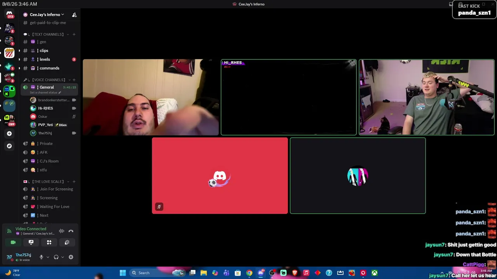Share your screen button
Image resolution: width=497 pixels, height=279 pixels.
(31, 242)
